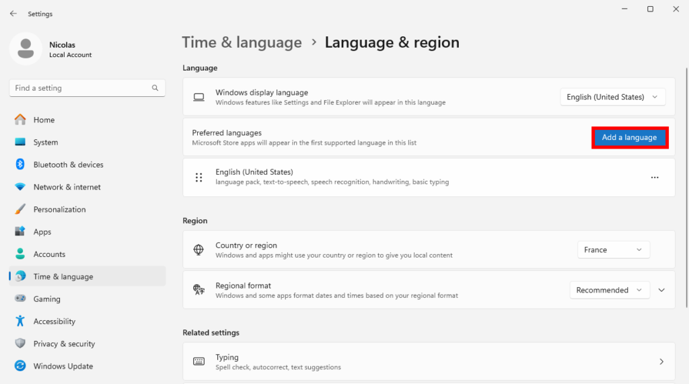Image resolution: width=689 pixels, height=384 pixels.
Task: Click the Privacy & security shield icon
Action: (20, 344)
